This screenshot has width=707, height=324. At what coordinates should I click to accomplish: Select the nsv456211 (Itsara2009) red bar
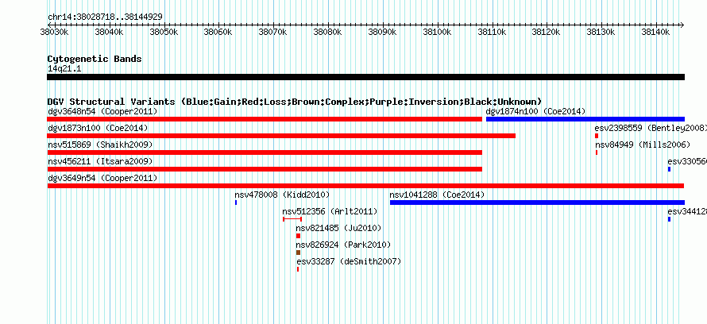[265, 169]
